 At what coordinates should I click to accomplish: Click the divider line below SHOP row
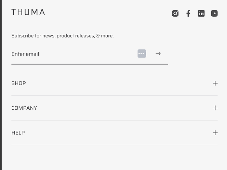[x=115, y=96]
